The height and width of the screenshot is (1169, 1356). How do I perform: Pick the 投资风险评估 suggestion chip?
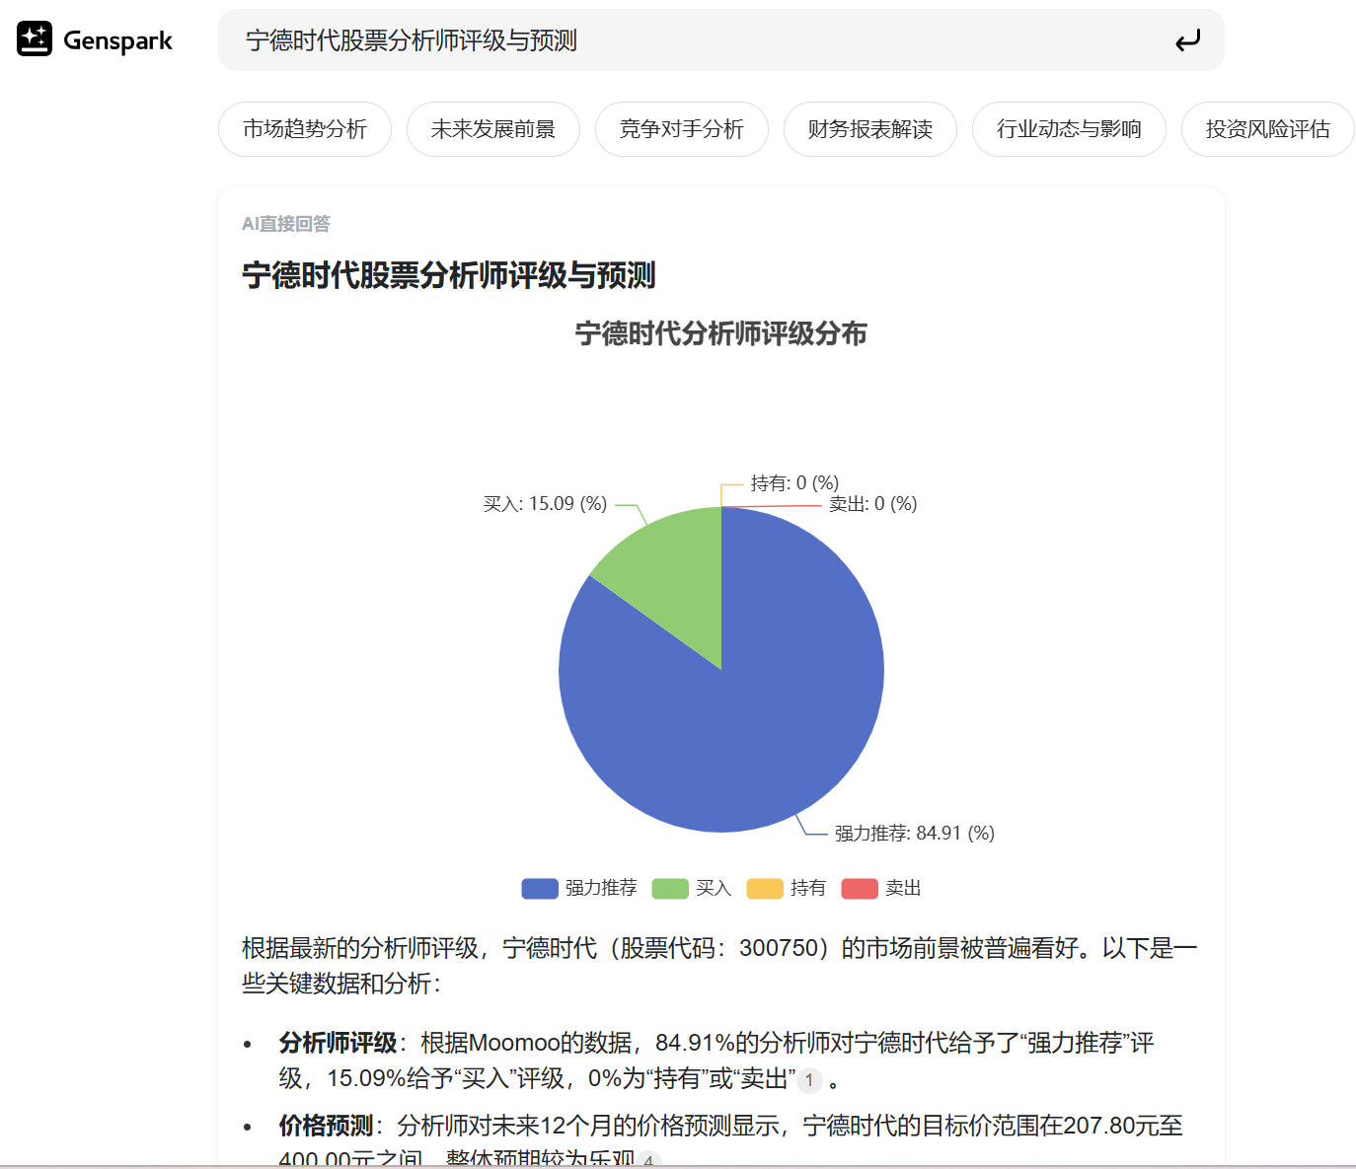pos(1268,129)
